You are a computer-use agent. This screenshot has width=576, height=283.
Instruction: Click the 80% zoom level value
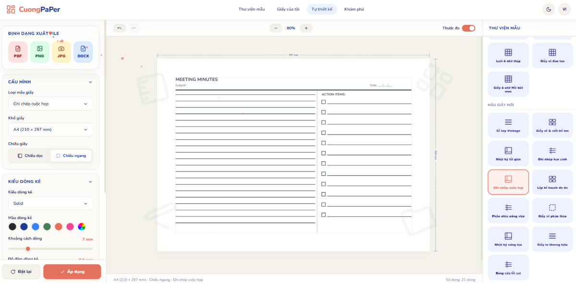click(291, 28)
